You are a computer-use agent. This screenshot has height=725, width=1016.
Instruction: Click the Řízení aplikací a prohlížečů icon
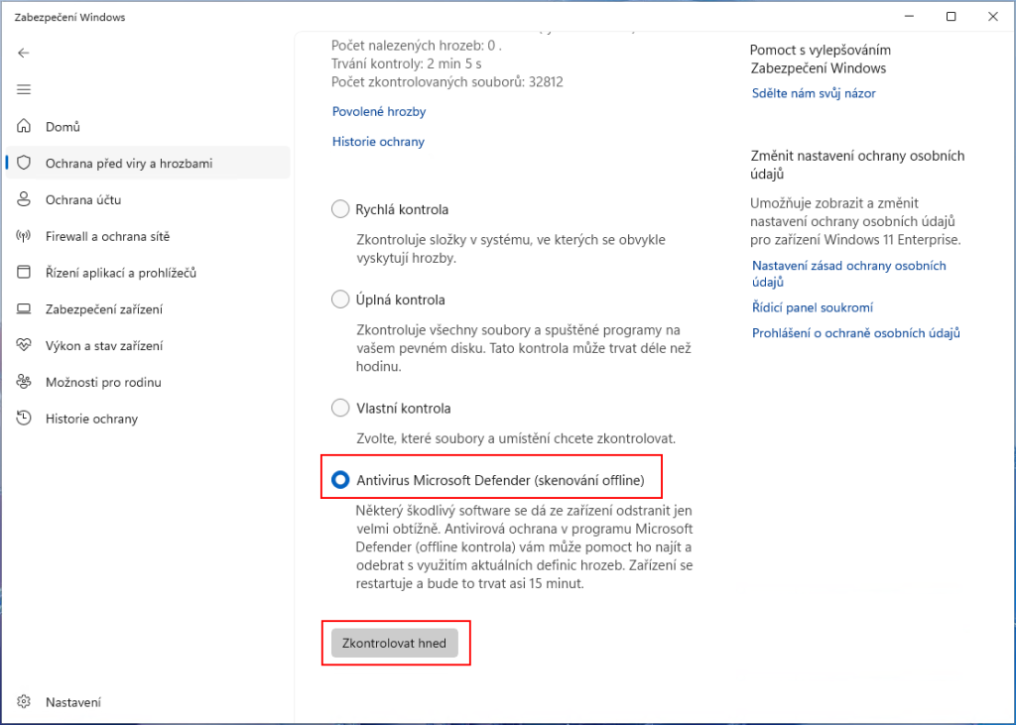(24, 272)
